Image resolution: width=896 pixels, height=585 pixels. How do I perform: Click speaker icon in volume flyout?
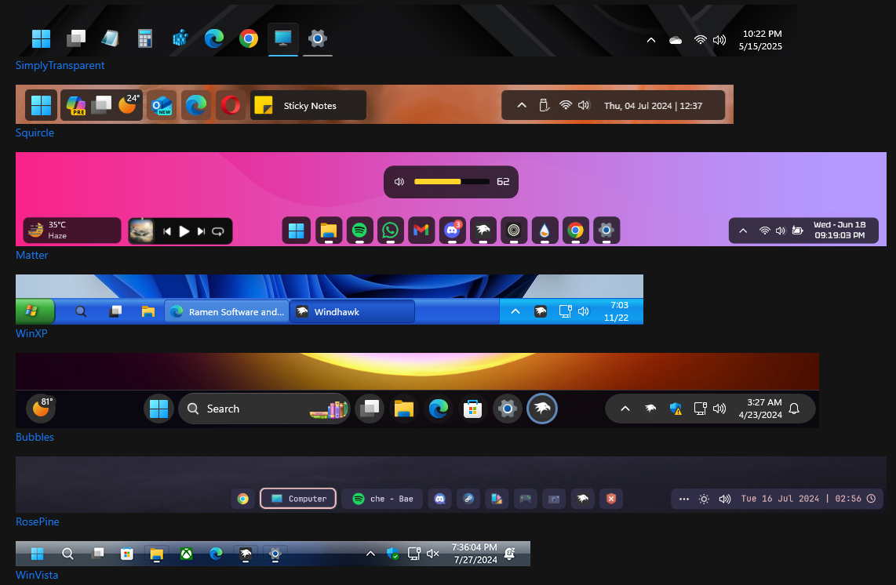[399, 182]
